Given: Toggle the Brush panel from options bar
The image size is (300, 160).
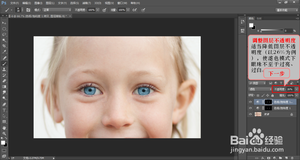Looking at the screenshot, I should click(28, 10).
